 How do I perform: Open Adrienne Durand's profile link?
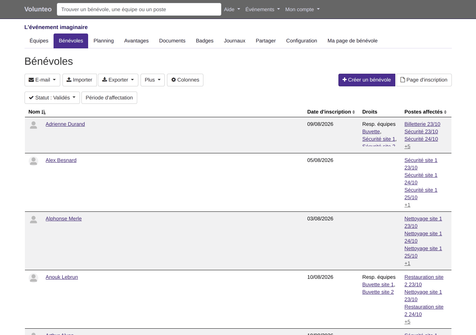pyautogui.click(x=65, y=124)
